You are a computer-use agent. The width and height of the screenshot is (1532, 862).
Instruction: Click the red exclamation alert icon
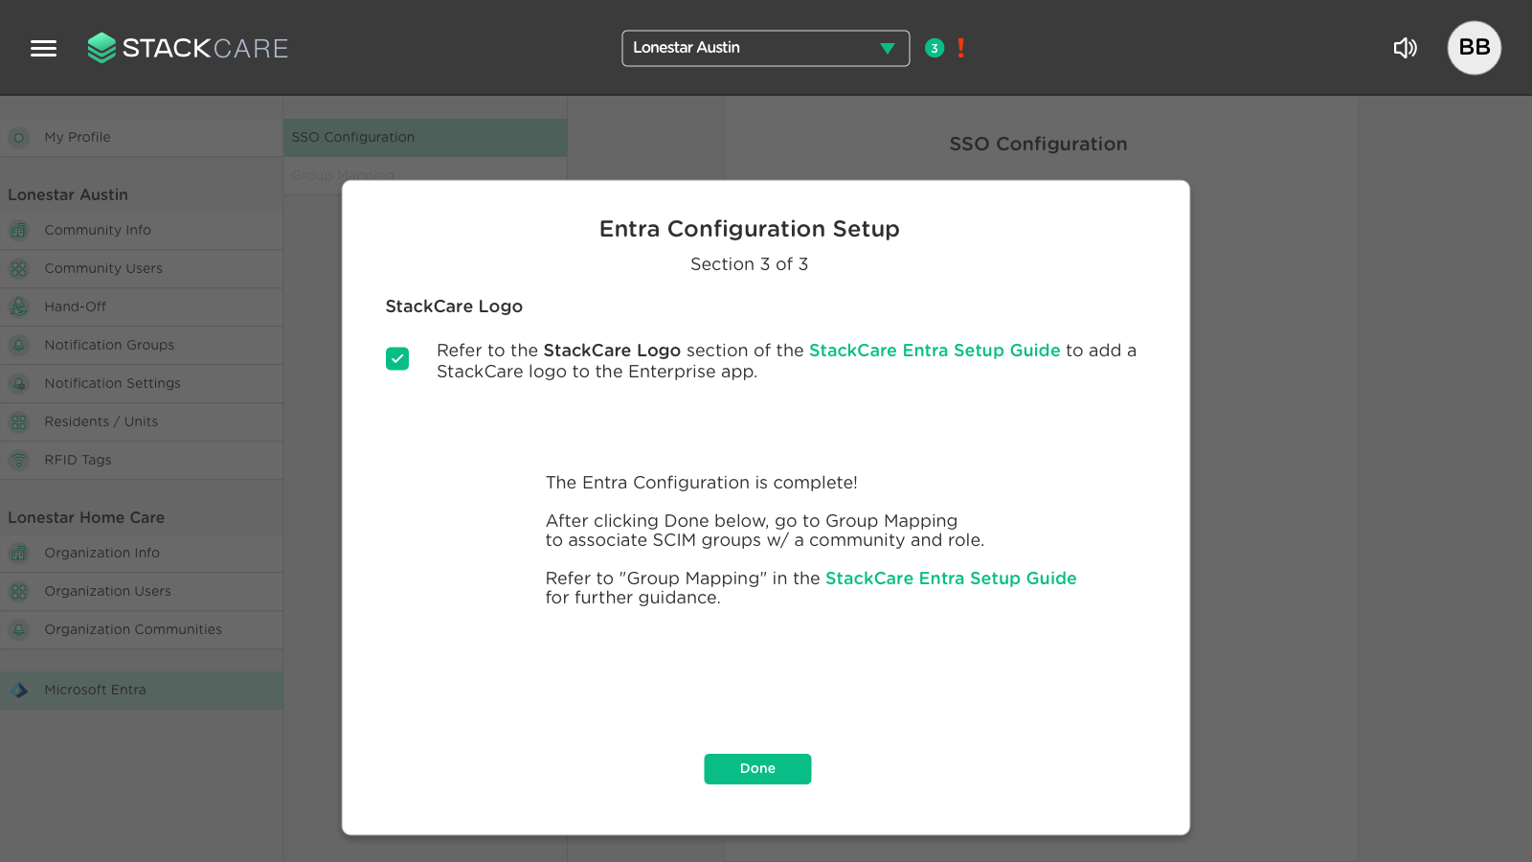click(960, 48)
